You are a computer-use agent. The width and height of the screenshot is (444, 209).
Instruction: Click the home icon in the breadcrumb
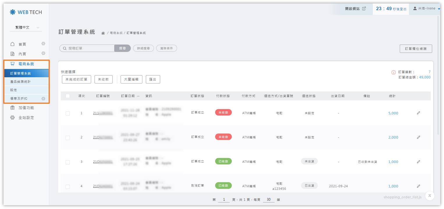pos(103,33)
